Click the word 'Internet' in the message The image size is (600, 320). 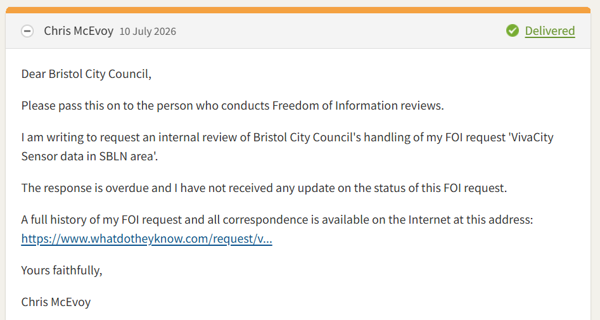(x=430, y=220)
